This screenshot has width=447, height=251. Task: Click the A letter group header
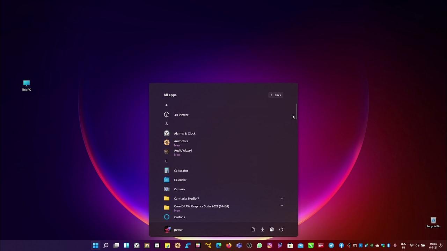click(x=167, y=124)
